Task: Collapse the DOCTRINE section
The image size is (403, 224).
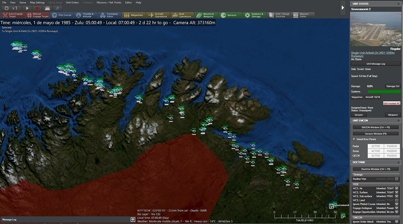Action: coord(399,162)
